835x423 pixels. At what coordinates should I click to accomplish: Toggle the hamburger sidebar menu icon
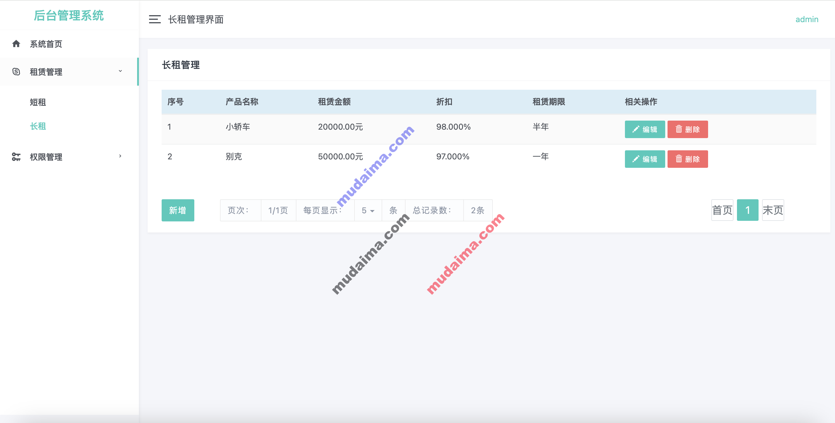[x=155, y=20]
